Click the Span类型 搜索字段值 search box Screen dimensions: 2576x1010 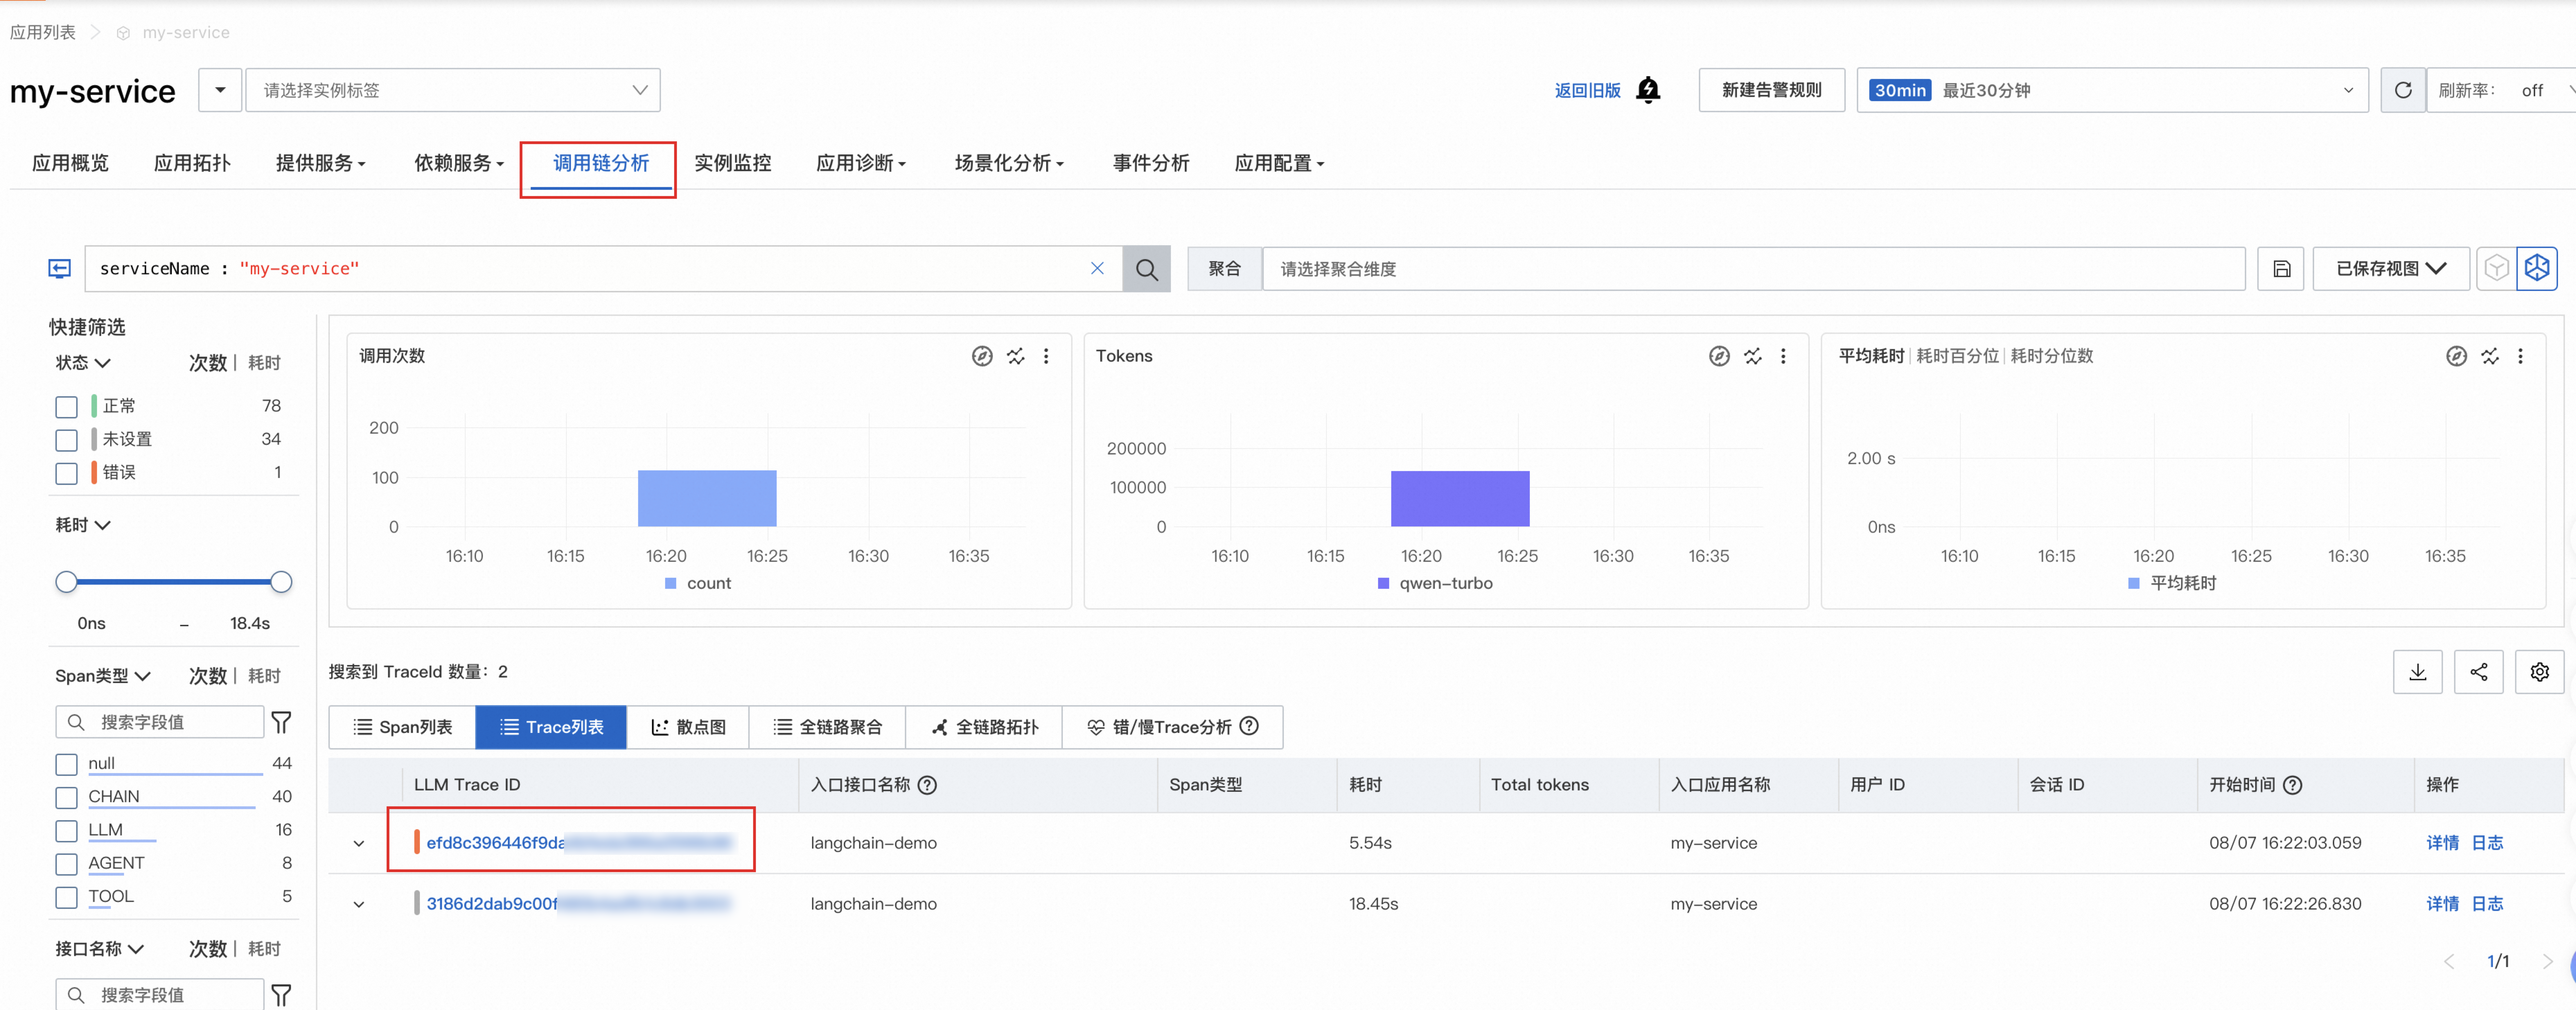click(x=160, y=722)
